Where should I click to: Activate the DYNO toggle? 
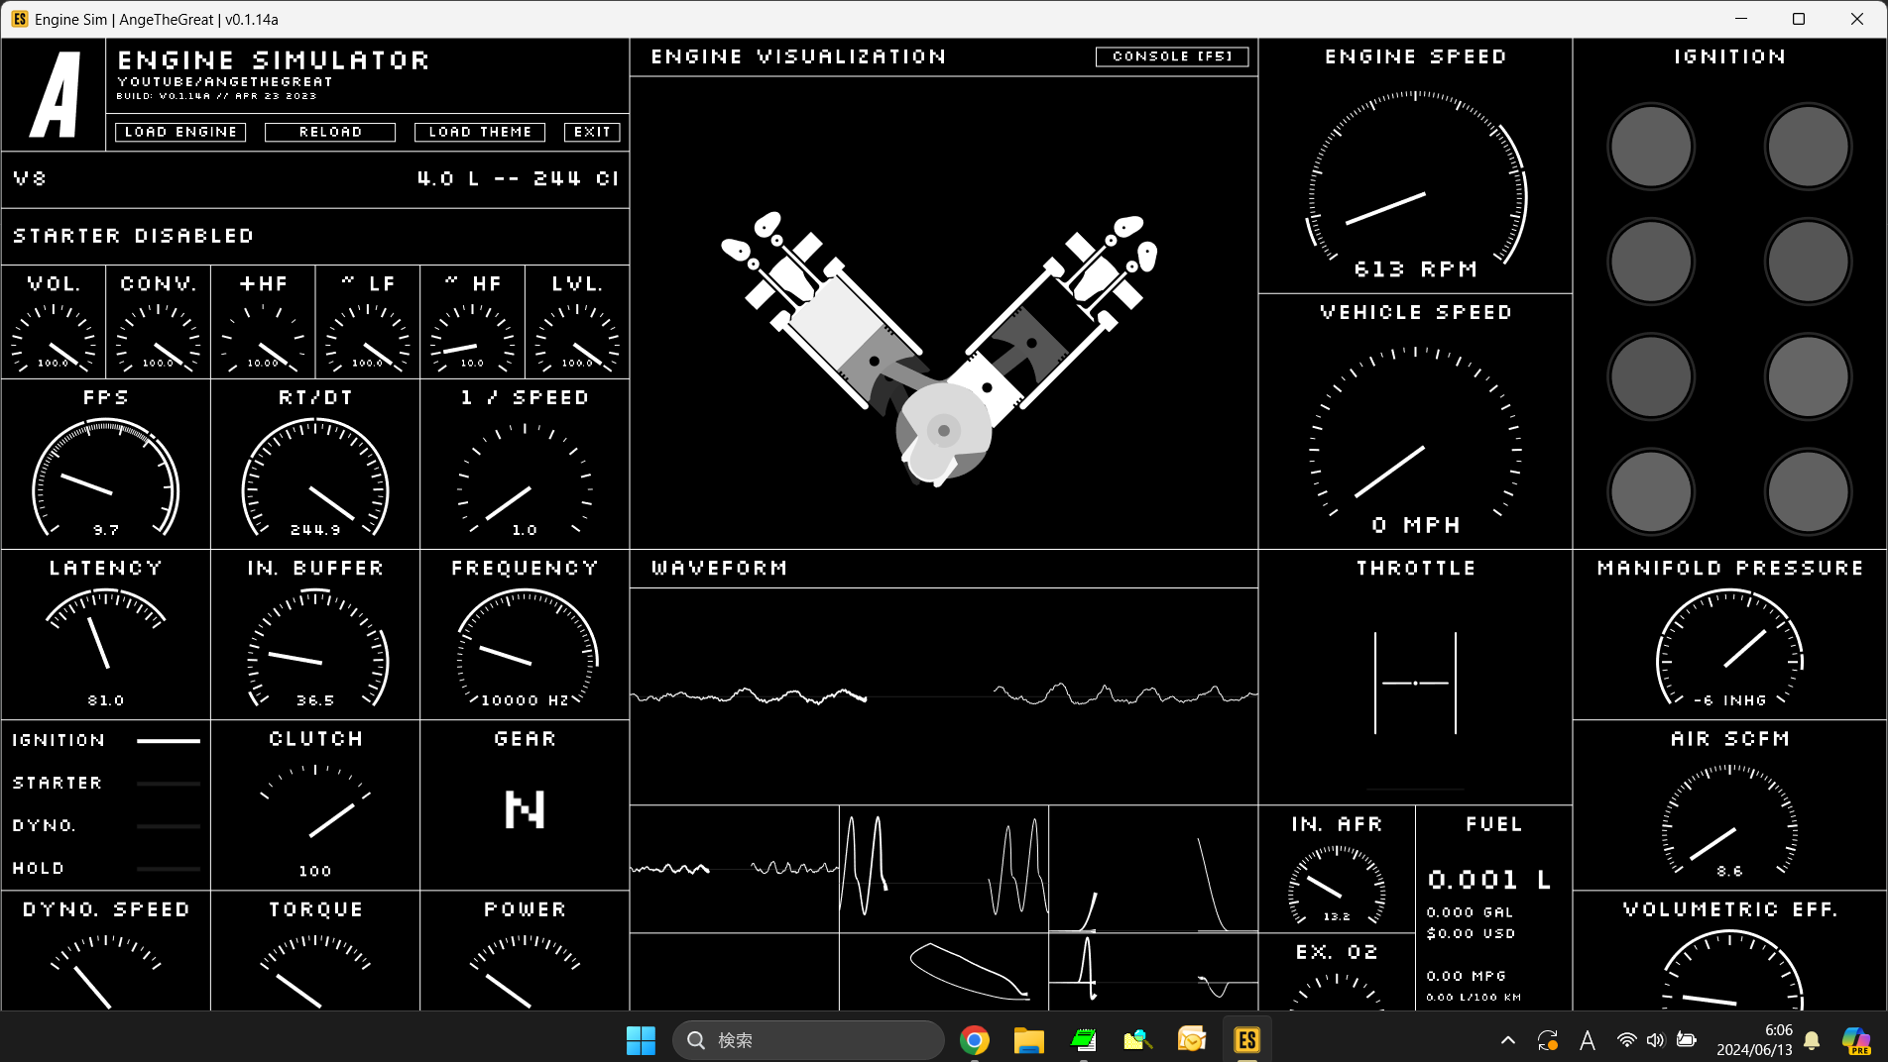169,825
